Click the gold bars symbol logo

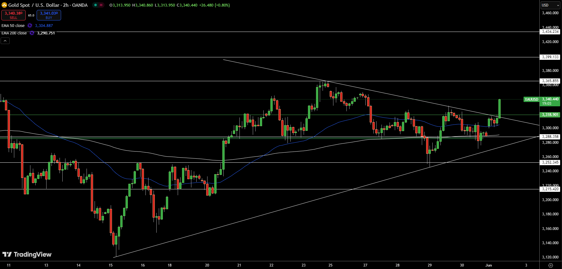(4, 5)
